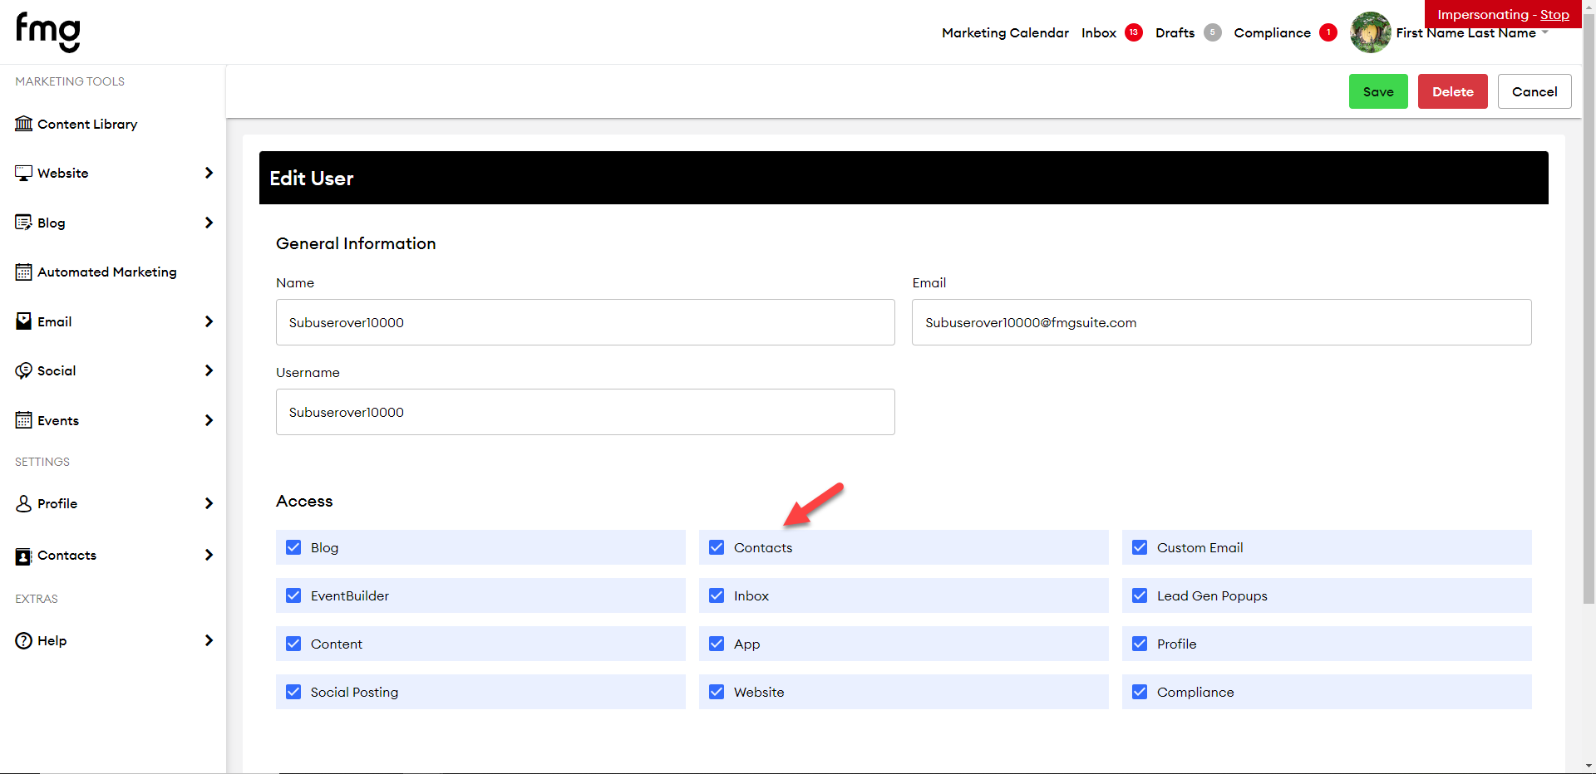
Task: Expand the Help sidebar chevron
Action: 209,640
